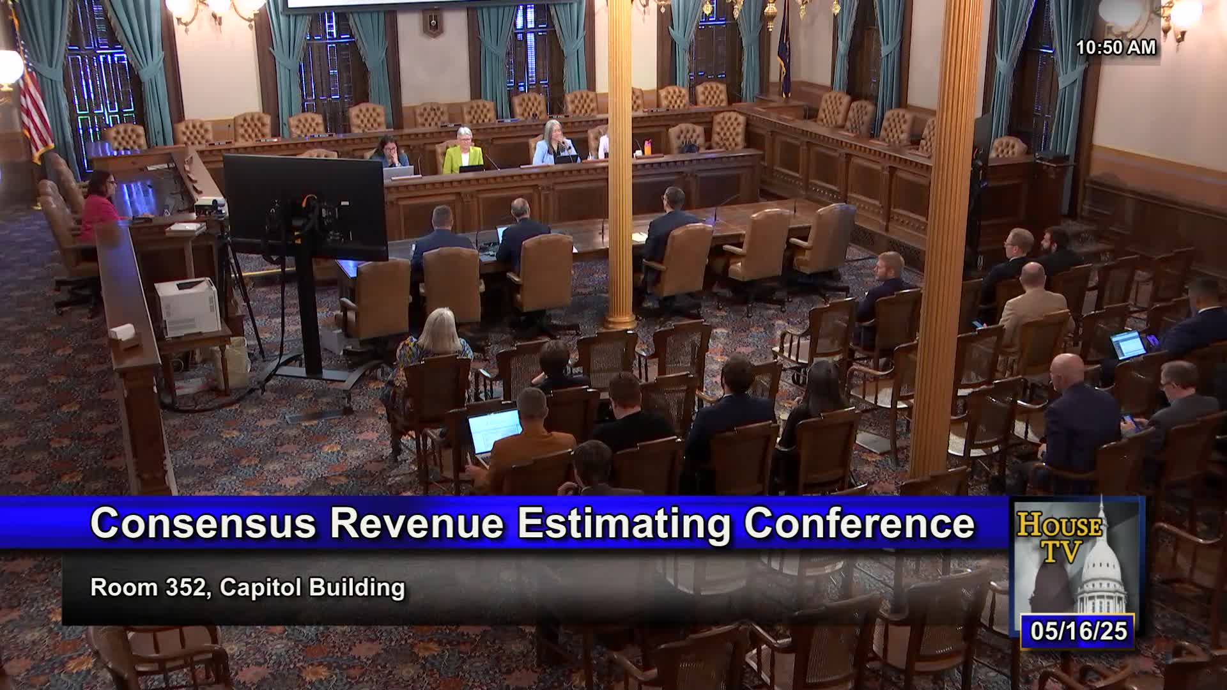
Task: Click the blue state flag behind dais
Action: [783, 54]
